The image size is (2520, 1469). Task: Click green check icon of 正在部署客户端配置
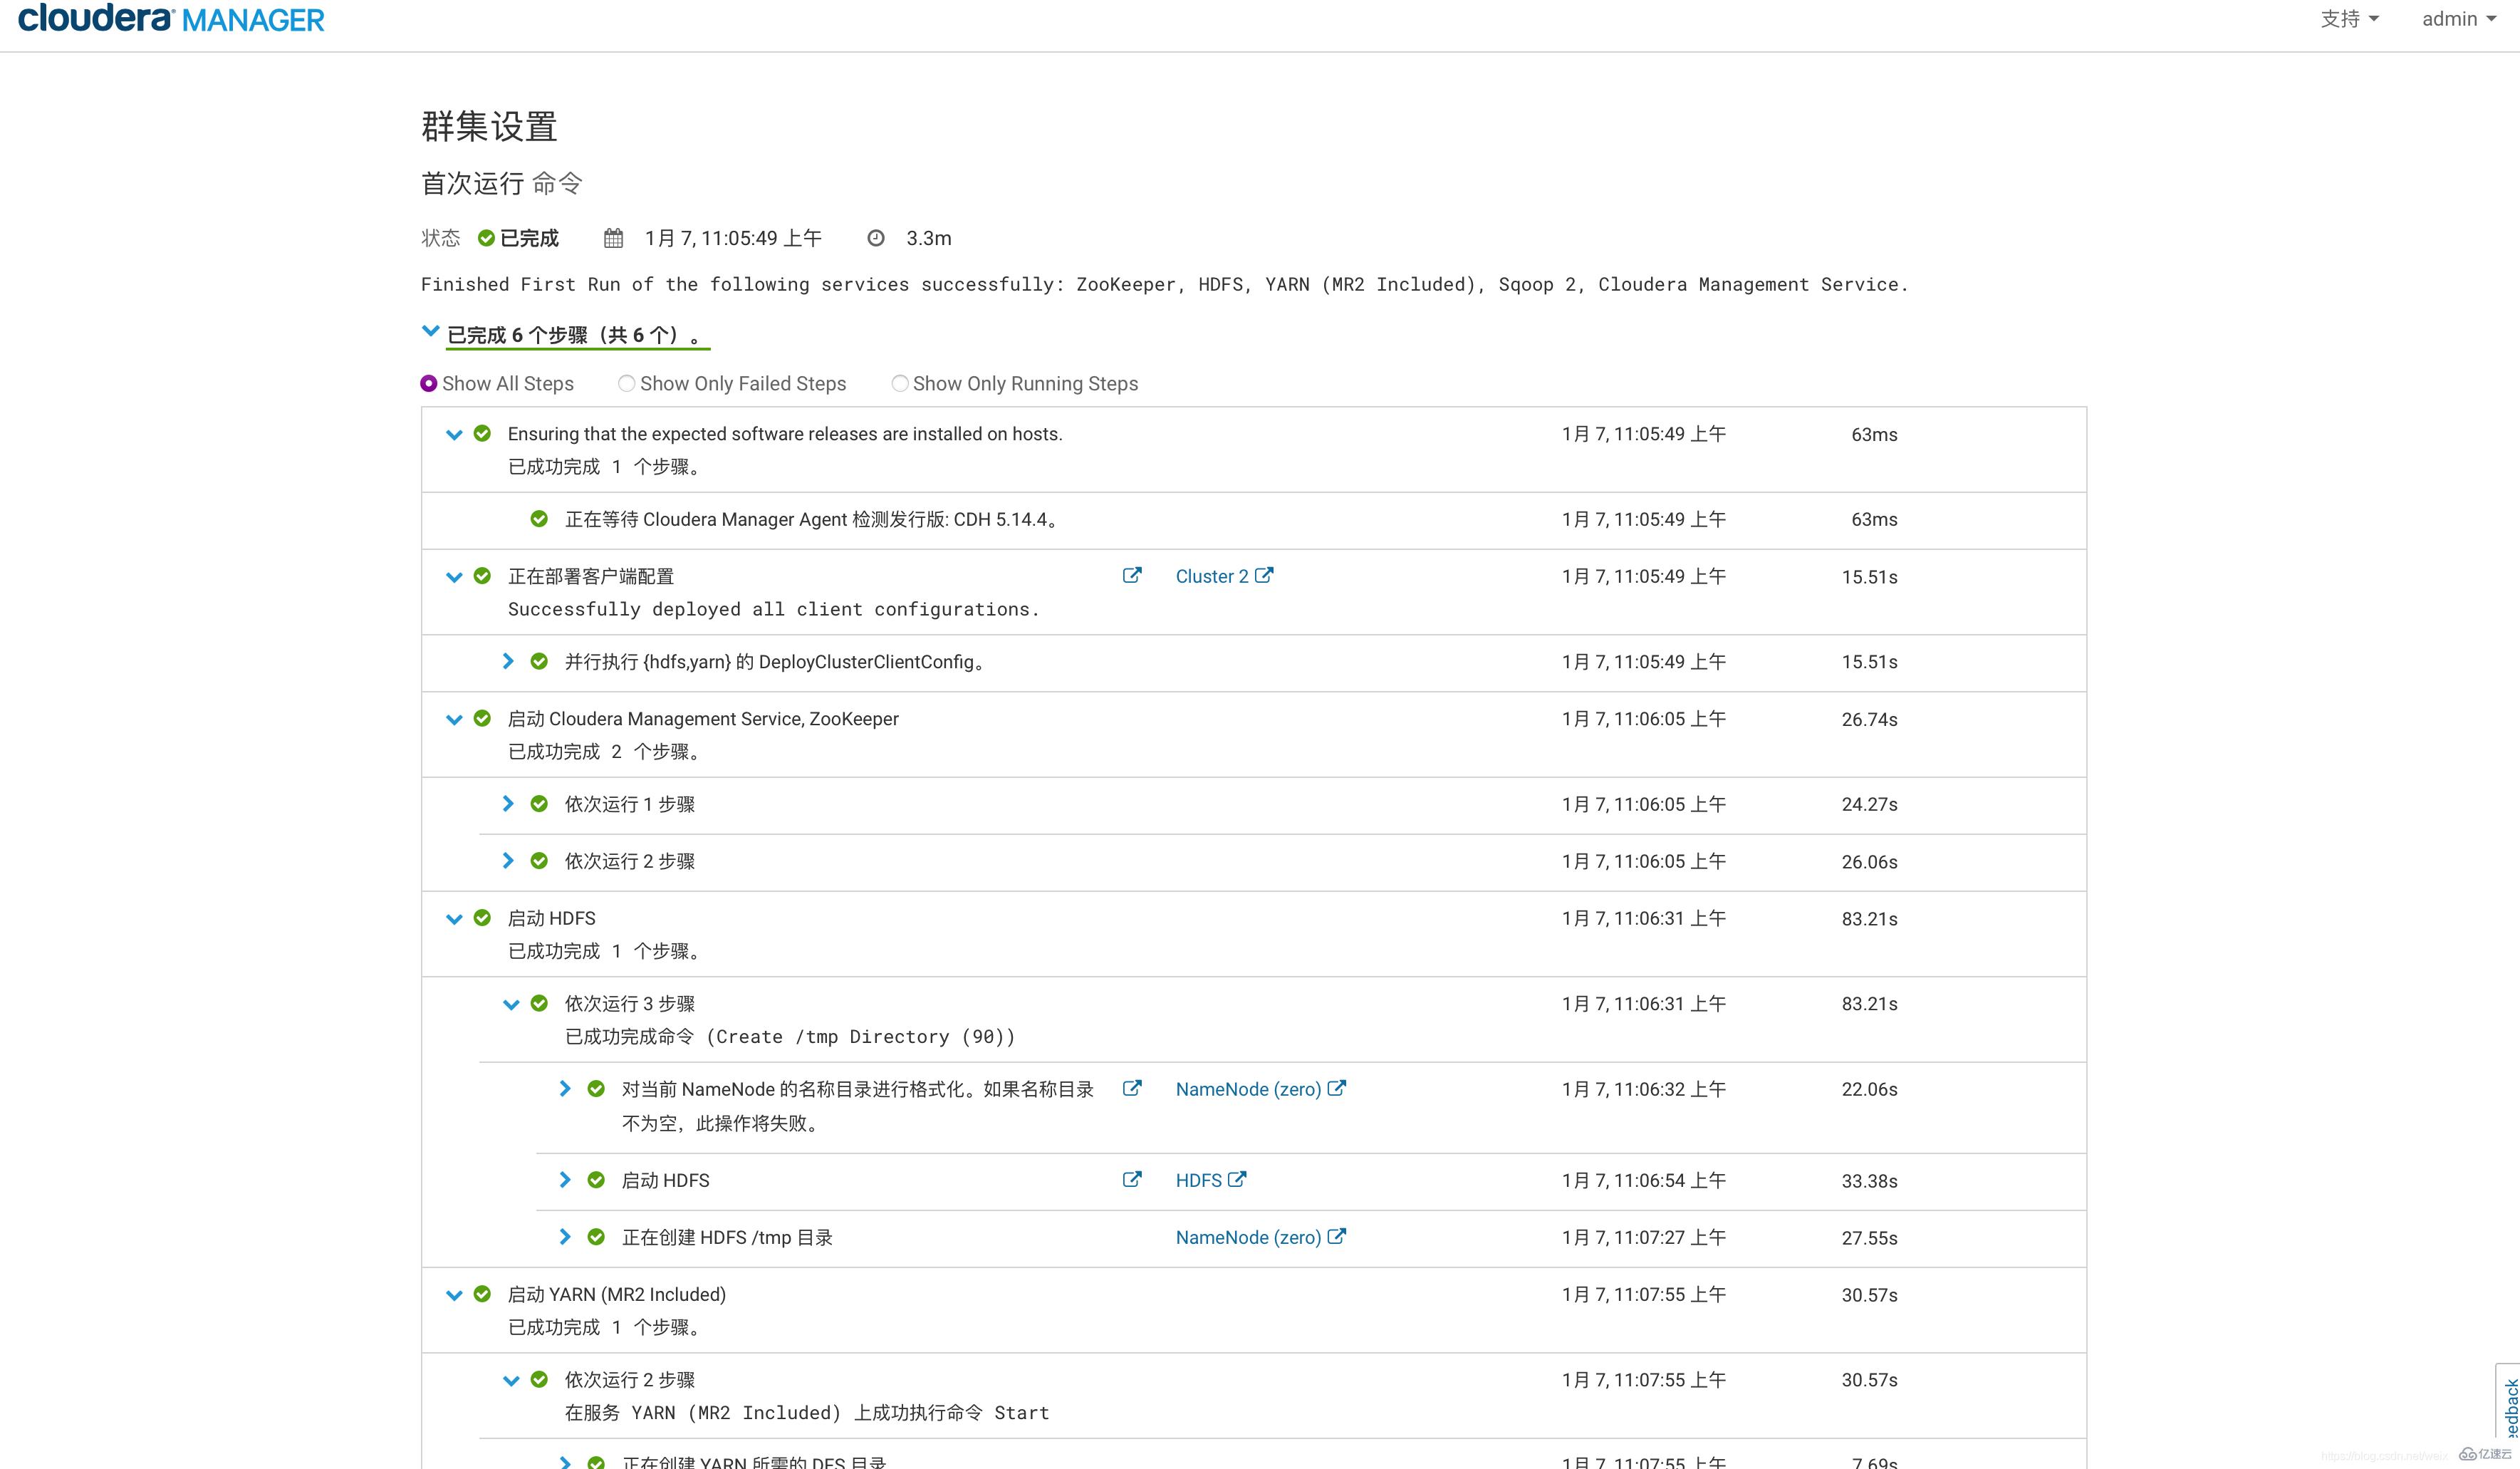[482, 576]
